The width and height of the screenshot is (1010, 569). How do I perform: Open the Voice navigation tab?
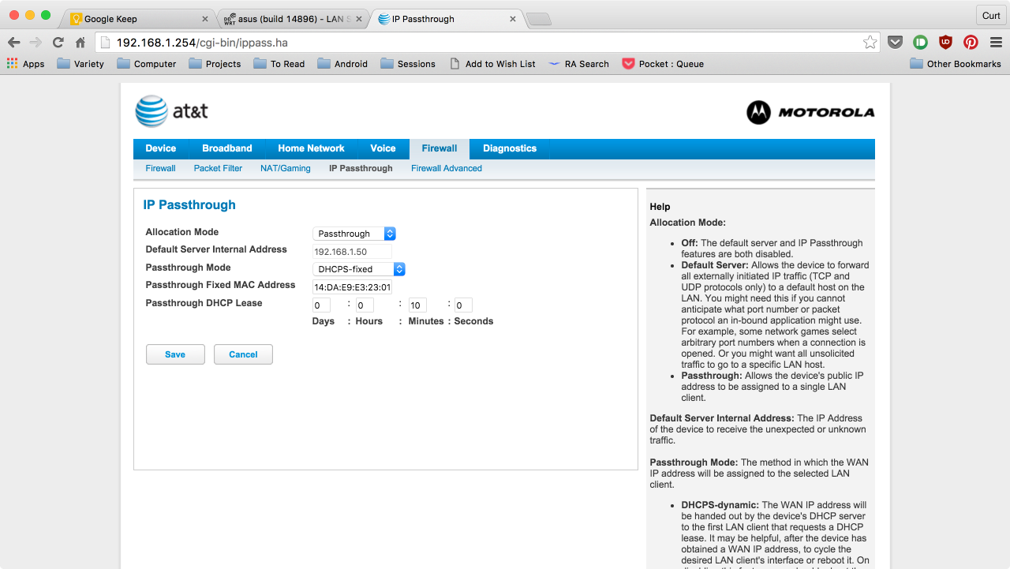[383, 148]
